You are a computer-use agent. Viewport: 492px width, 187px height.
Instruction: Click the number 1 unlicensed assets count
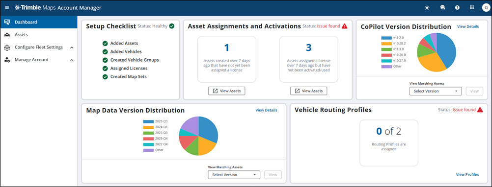click(226, 47)
